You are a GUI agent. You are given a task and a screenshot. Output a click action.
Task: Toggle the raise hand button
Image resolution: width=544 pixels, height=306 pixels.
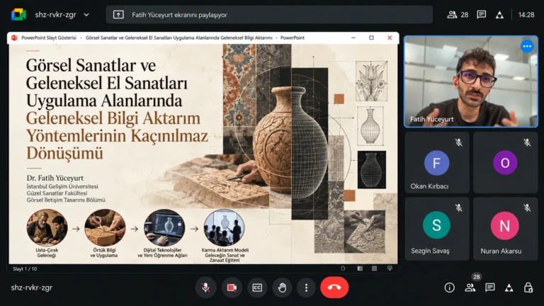pos(282,288)
